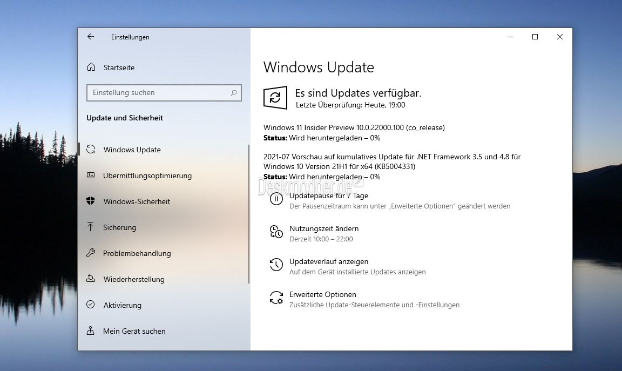
Task: Go to Wiederherstellung settings
Action: click(x=134, y=279)
